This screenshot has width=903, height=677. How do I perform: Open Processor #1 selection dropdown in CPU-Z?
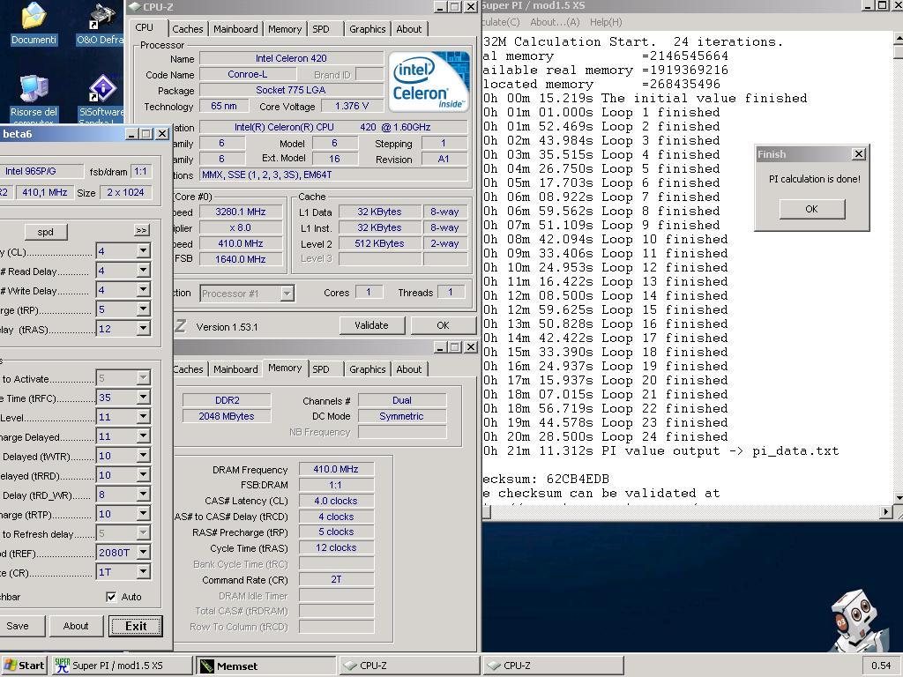coord(287,294)
